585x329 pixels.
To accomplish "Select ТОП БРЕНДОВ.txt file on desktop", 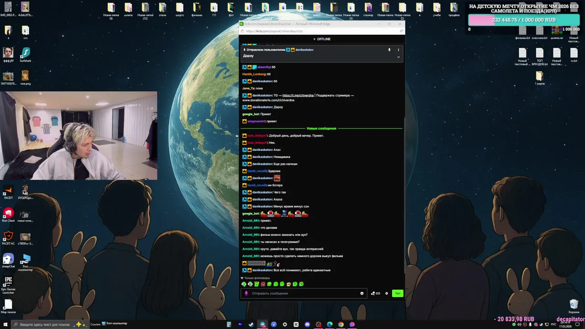I will [540, 57].
